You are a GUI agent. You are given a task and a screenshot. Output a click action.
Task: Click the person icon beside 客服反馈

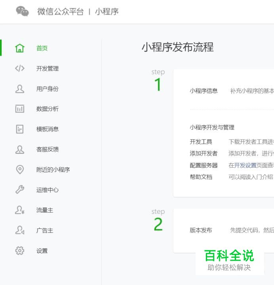[20, 149]
